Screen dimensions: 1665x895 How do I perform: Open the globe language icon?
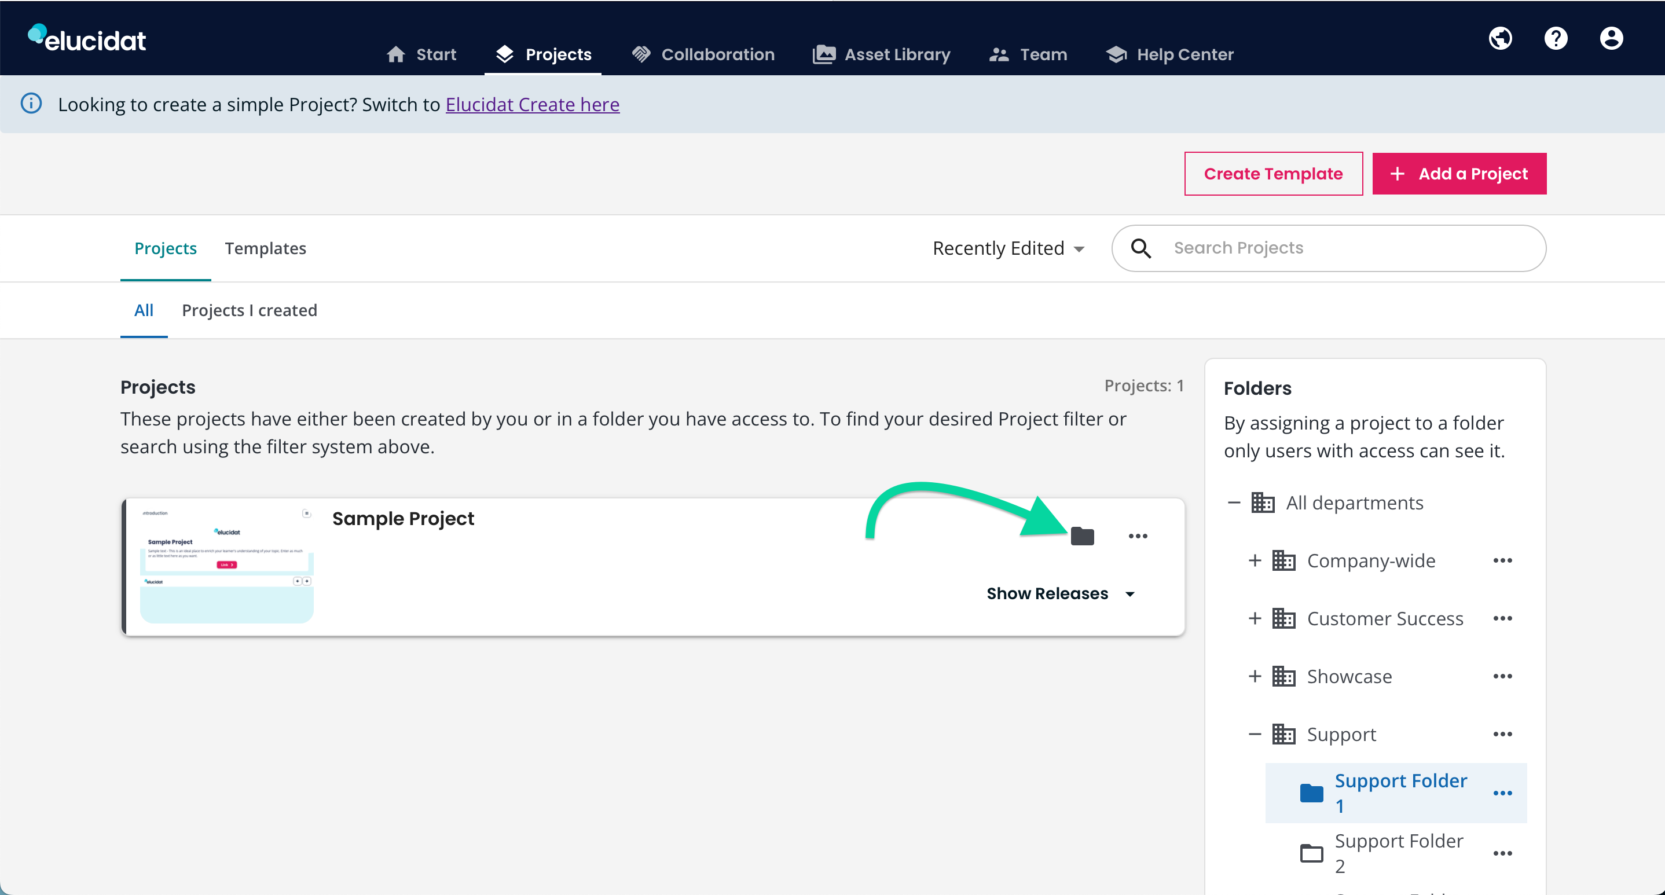coord(1500,39)
